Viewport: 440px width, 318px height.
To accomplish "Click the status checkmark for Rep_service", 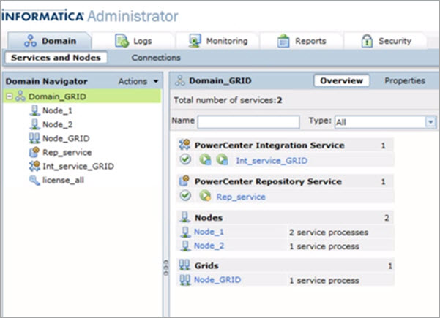I will [x=185, y=196].
